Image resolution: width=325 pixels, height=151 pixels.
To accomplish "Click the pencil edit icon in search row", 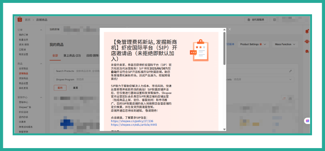I will tap(290, 71).
